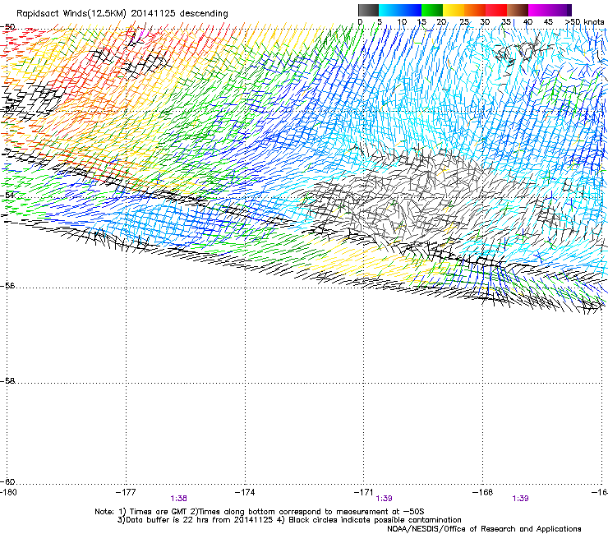Click the yellow 20-25 knots legend segment
This screenshot has height=534, width=608.
(454, 10)
